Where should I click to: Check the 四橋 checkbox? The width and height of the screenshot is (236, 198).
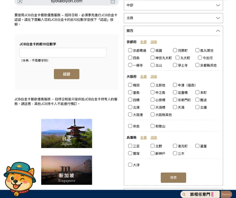click(130, 100)
